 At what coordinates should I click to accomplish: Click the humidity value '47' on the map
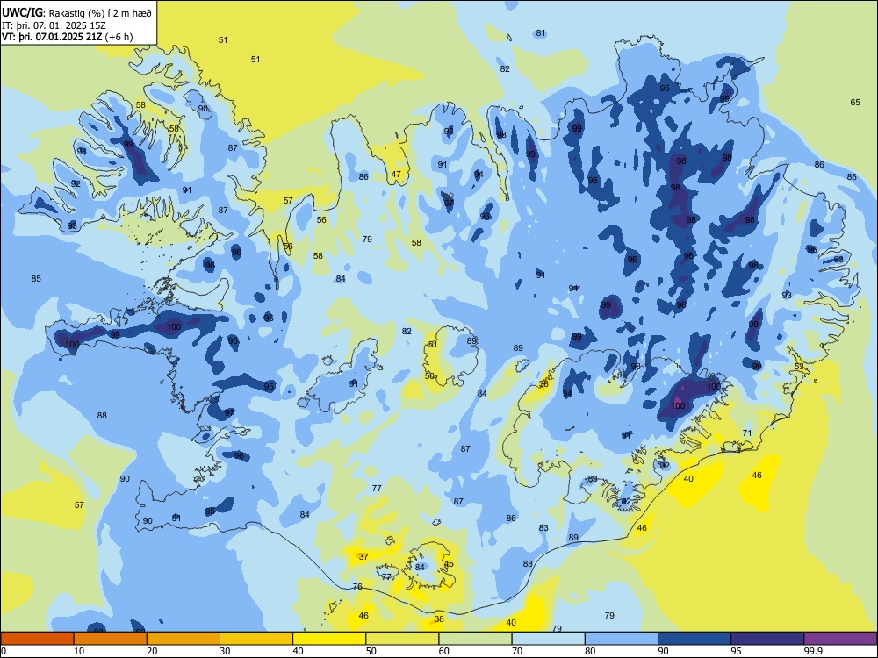tap(396, 174)
